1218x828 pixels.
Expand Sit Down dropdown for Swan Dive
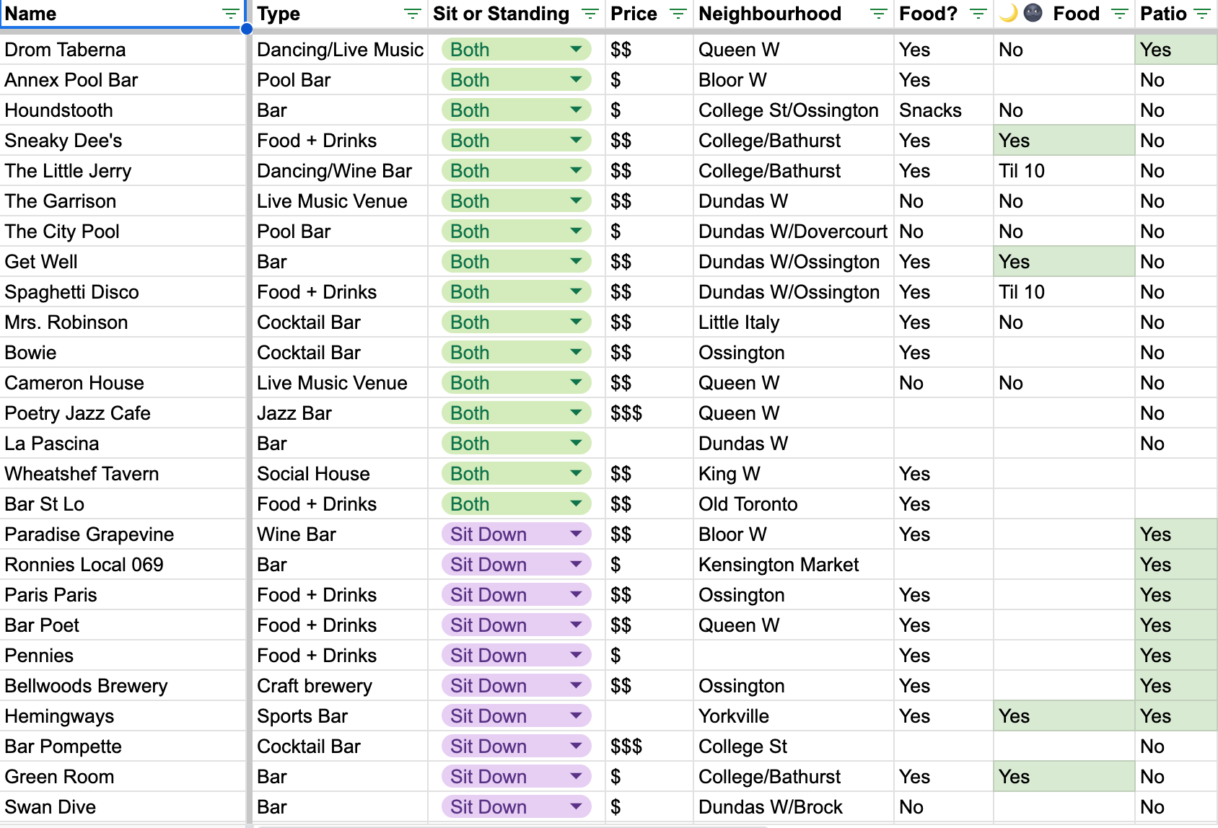coord(576,807)
